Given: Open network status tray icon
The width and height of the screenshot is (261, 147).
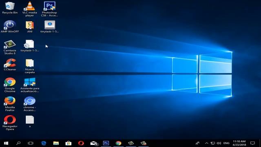Looking at the screenshot, I should (x=213, y=143).
